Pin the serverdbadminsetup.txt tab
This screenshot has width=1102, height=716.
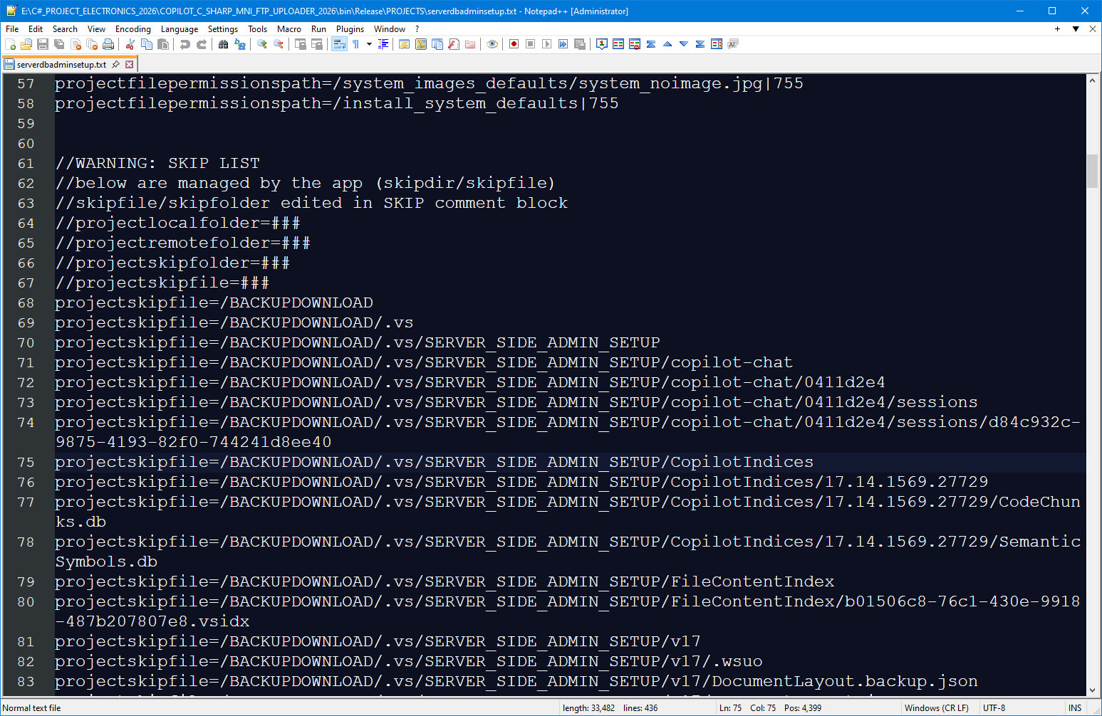[x=116, y=64]
